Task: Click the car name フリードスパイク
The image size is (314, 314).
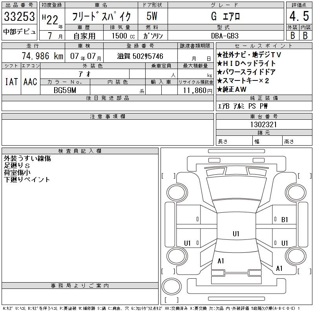Action: pos(101,16)
